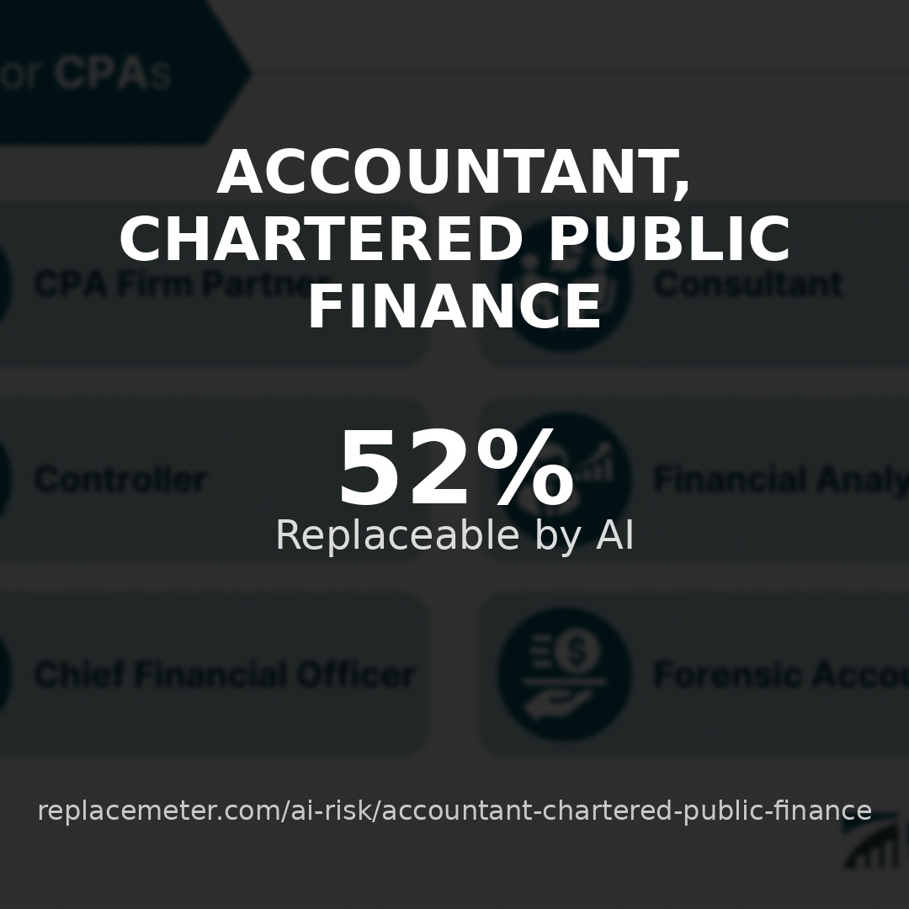Image resolution: width=909 pixels, height=909 pixels.
Task: Click the 52% percentage figure
Action: [x=454, y=469]
